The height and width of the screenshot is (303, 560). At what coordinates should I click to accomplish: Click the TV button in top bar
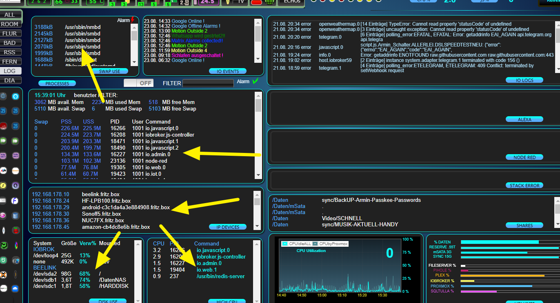(x=241, y=2)
